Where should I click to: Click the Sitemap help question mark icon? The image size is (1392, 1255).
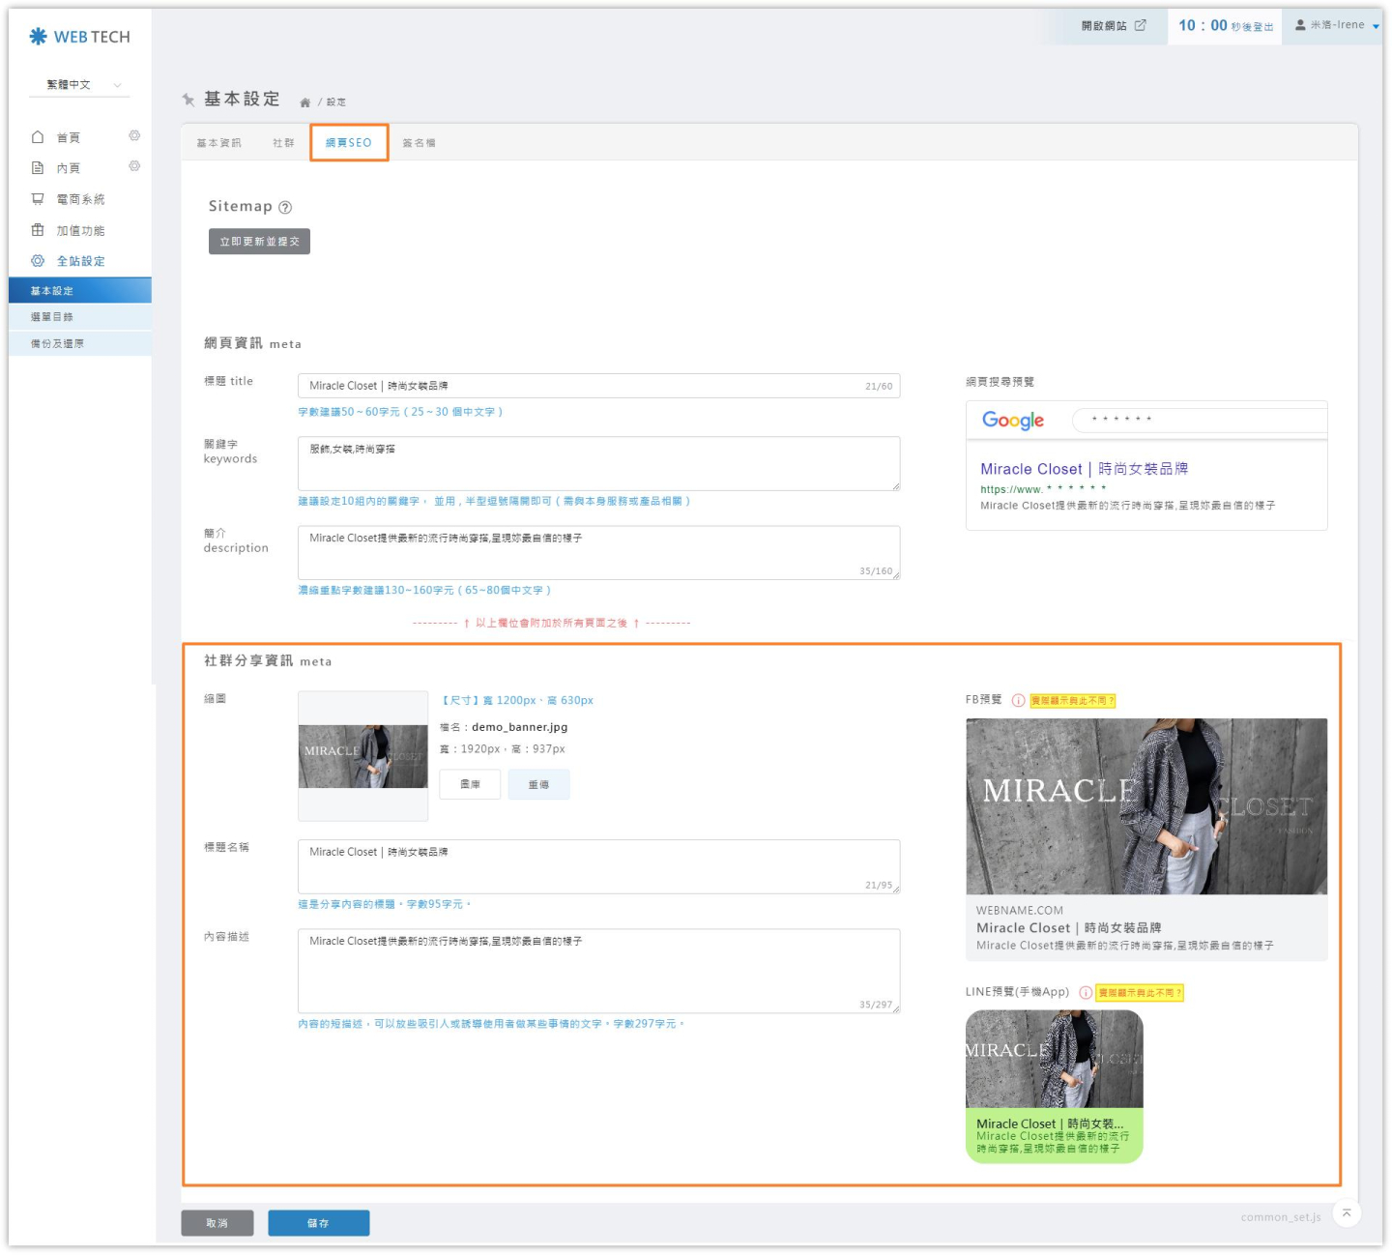(285, 207)
